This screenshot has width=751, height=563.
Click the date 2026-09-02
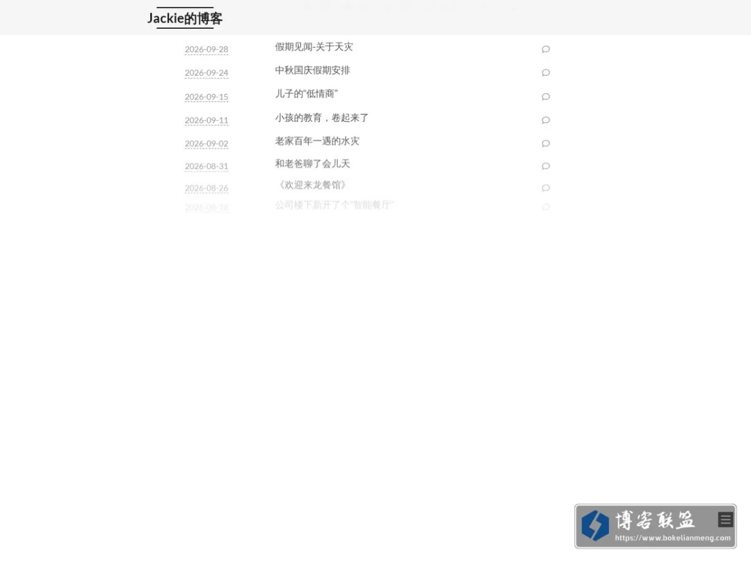(x=207, y=144)
